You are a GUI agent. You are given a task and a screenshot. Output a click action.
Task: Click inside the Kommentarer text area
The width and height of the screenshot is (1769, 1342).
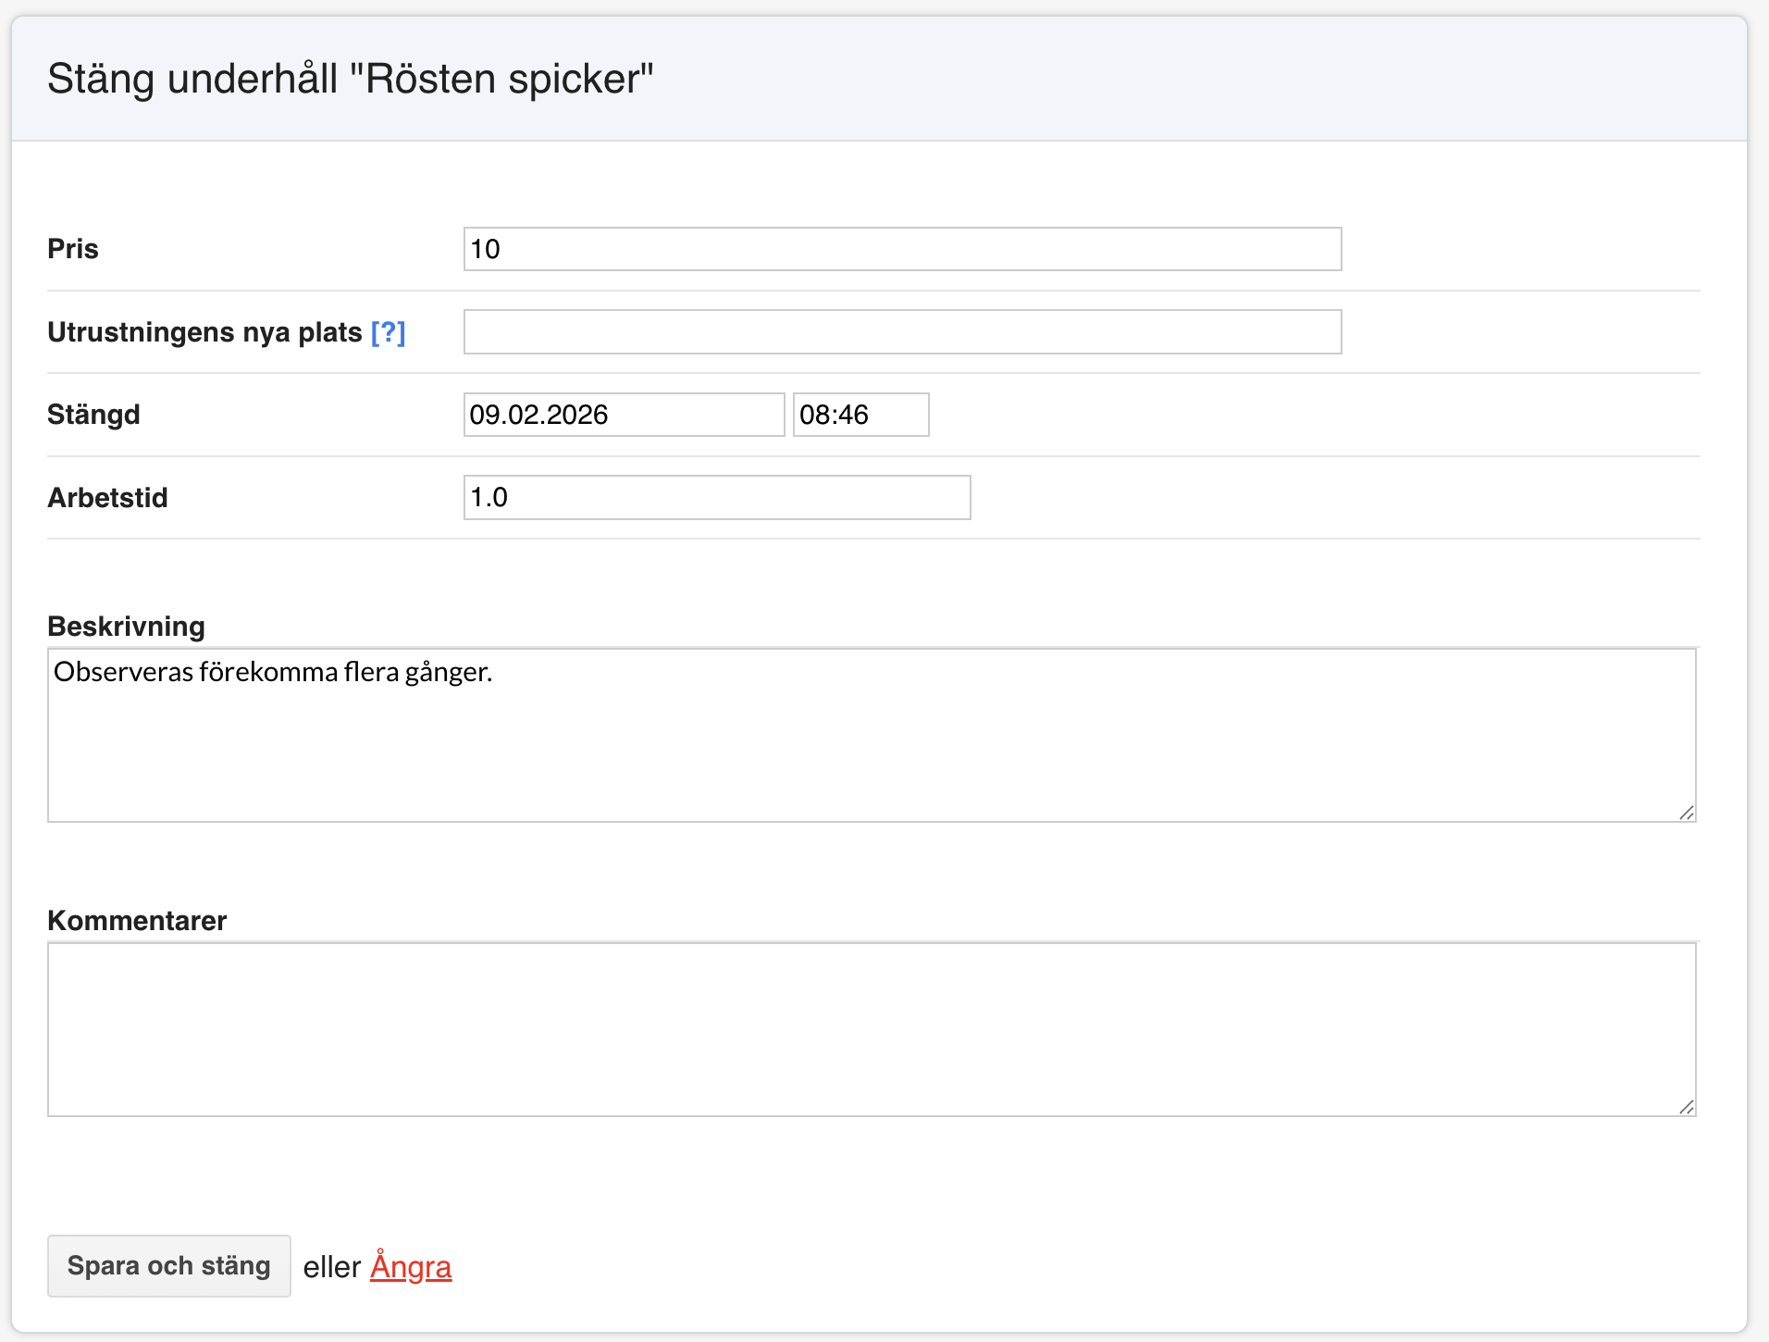(871, 1029)
